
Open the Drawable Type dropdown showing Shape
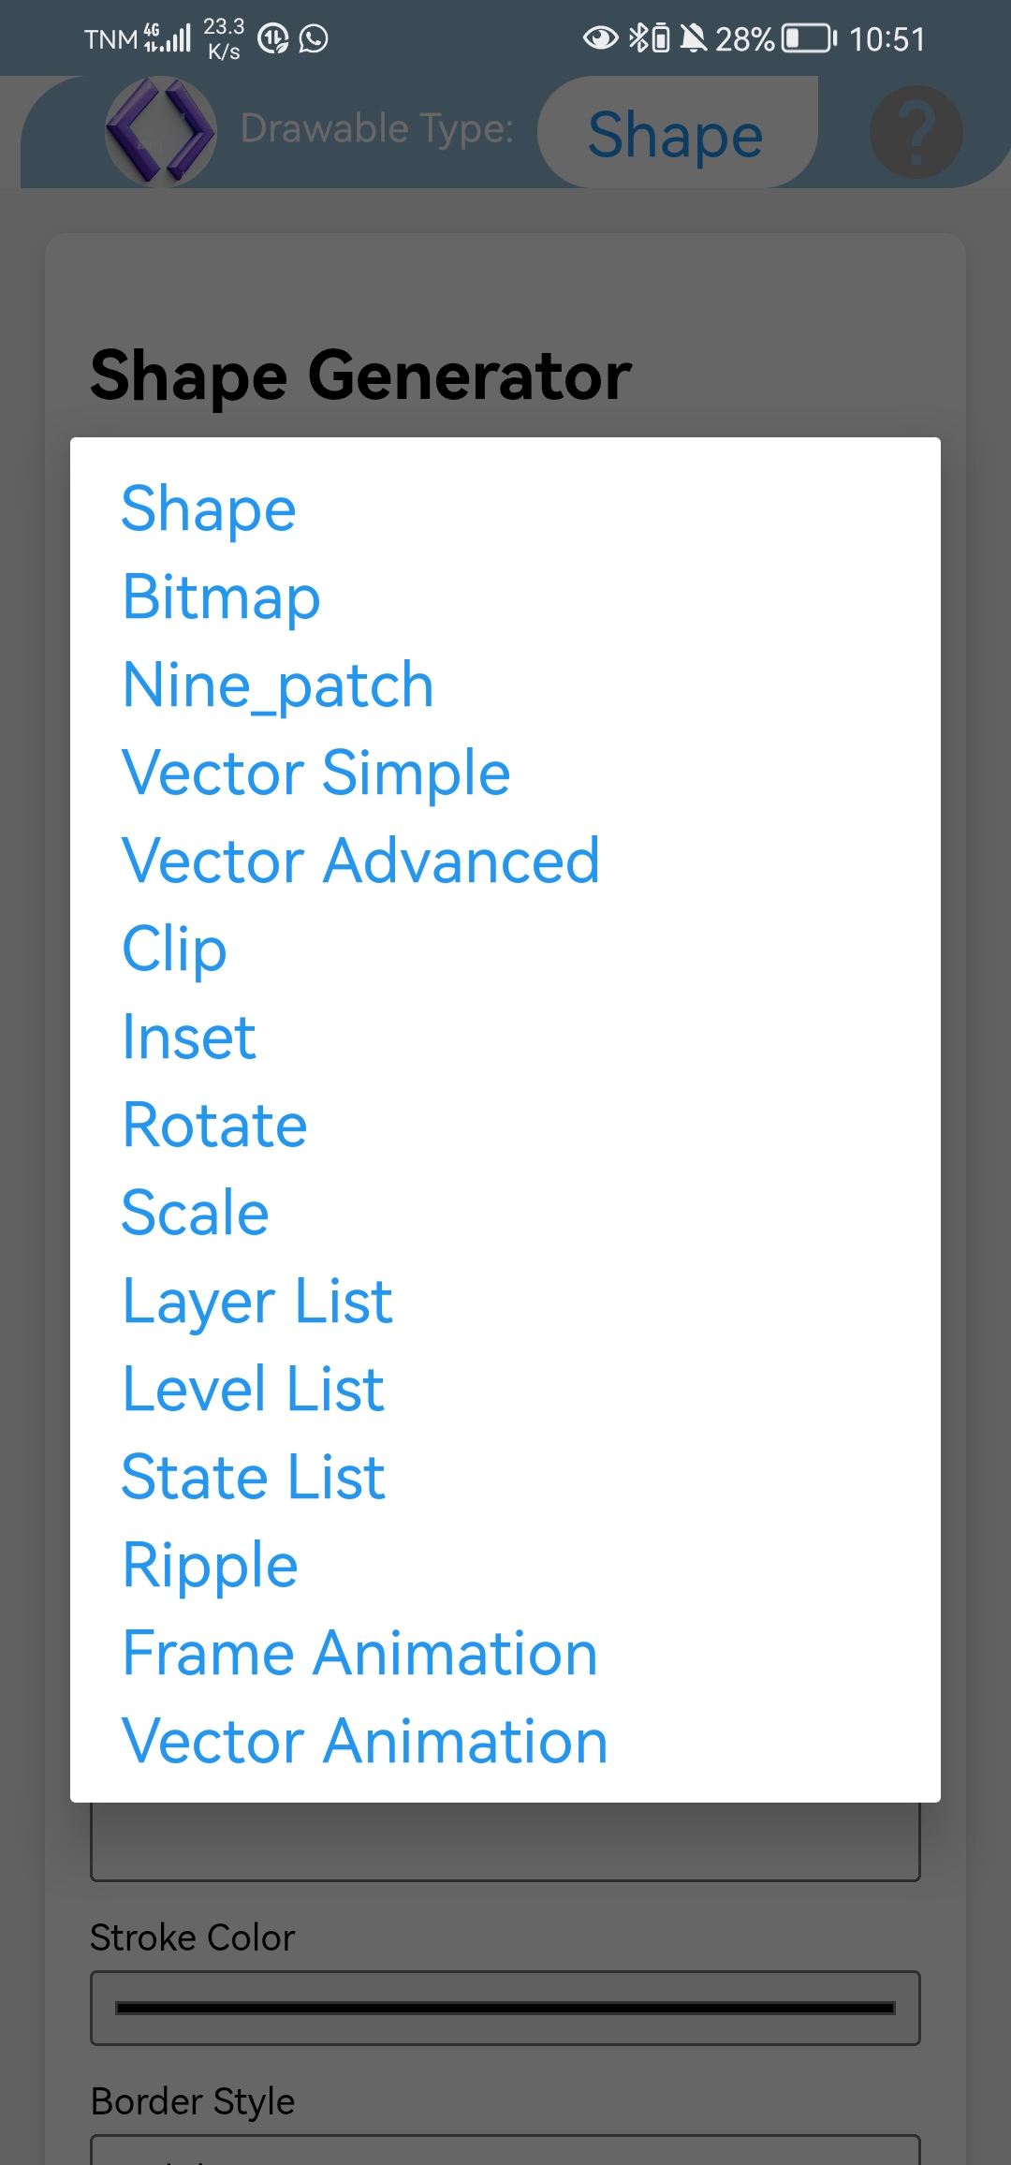click(676, 132)
